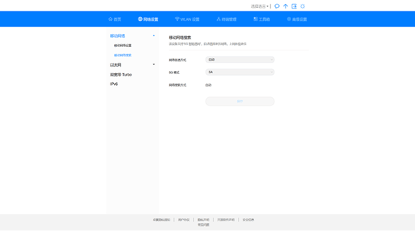Screen dimensions: 415x231
Task: Select 移动网络 in the sidebar
Action: pyautogui.click(x=117, y=36)
